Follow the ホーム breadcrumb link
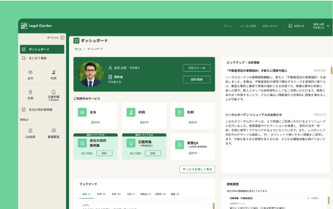This screenshot has width=333, height=209. point(78,49)
